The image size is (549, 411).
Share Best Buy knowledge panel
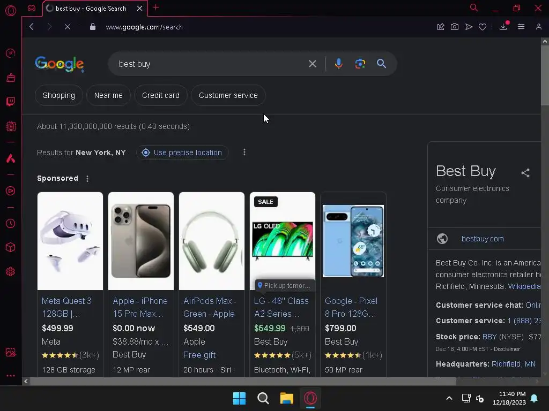click(525, 173)
